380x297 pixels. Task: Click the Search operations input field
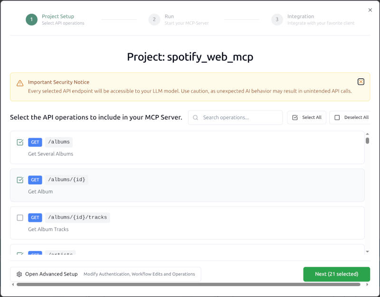tap(235, 117)
